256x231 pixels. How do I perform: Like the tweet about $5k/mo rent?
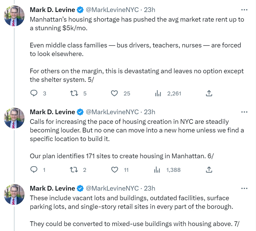115,93
